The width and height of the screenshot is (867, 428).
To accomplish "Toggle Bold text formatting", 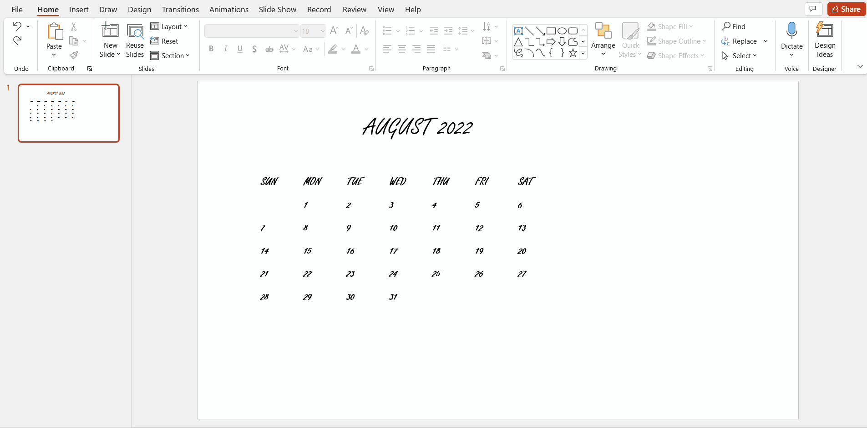I will coord(211,49).
